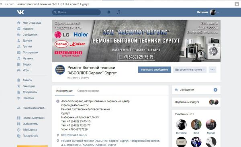The image size is (241, 147).
Task: Open the Подписаны 2 друга block
Action: click(x=196, y=102)
